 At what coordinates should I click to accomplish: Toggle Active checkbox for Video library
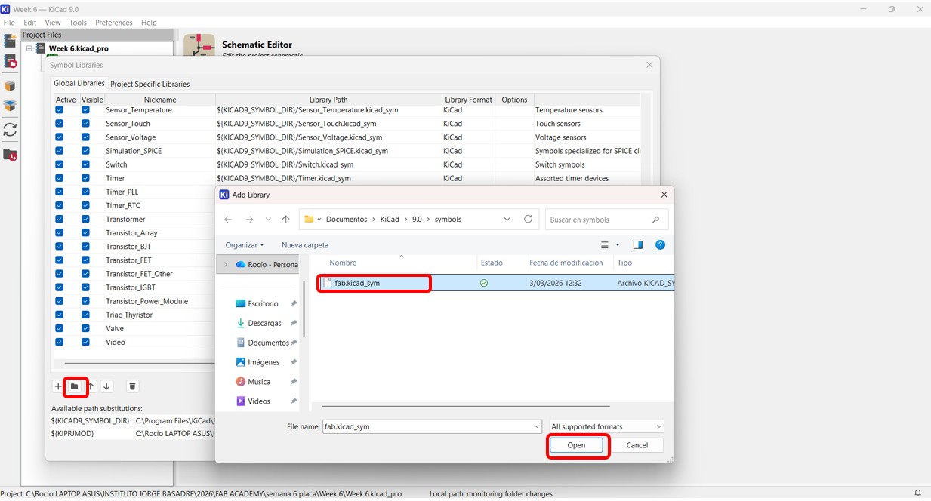[59, 342]
